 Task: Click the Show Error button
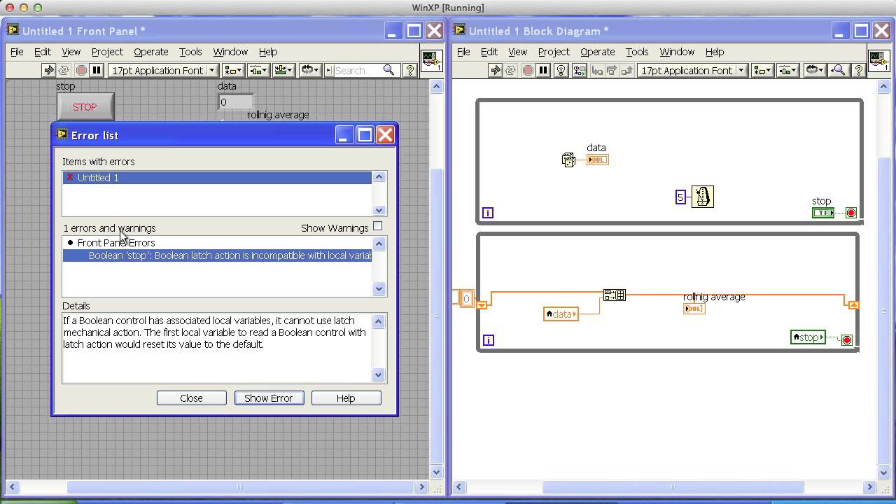269,398
